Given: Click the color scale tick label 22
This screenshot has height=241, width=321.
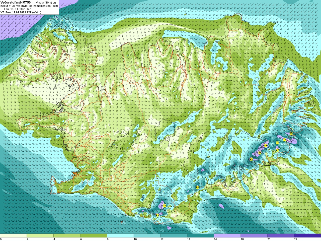Looking at the screenshot, I should (x=296, y=239).
